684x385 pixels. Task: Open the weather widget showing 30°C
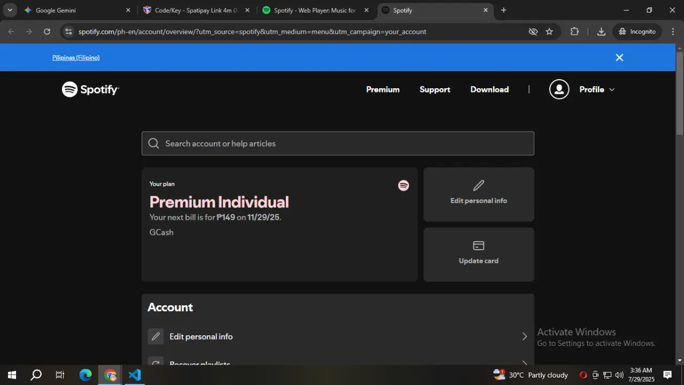coord(531,375)
